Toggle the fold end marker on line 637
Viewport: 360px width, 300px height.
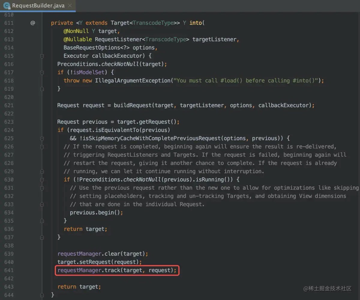42,237
